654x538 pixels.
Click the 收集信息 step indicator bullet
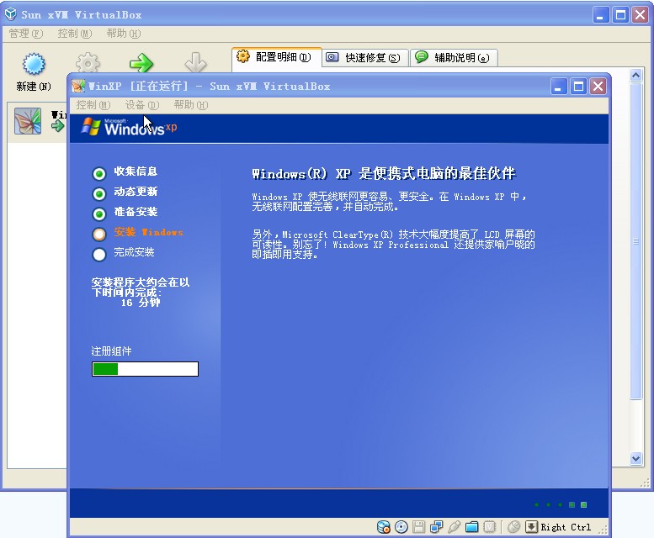click(x=99, y=174)
